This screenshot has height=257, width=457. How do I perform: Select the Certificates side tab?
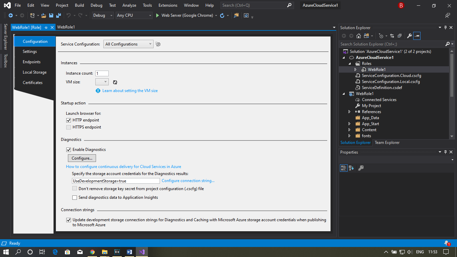coord(32,83)
